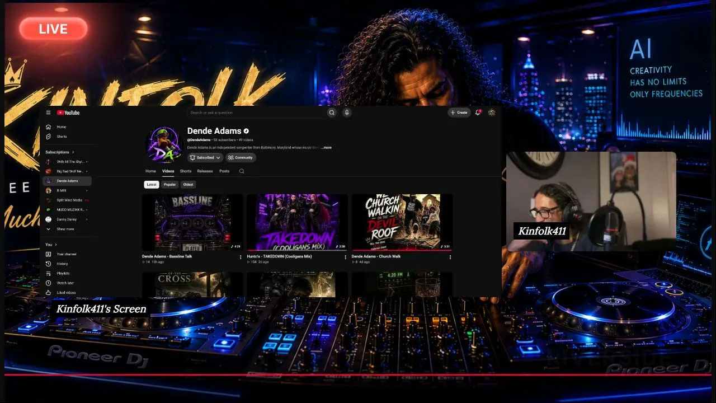The width and height of the screenshot is (716, 403).
Task: Open the Cross video thumbnail in second row
Action: pyautogui.click(x=192, y=284)
